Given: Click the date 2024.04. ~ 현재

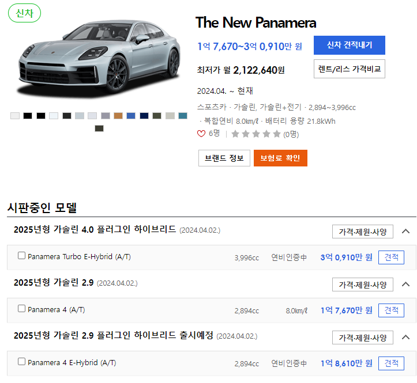Looking at the screenshot, I should tap(225, 91).
